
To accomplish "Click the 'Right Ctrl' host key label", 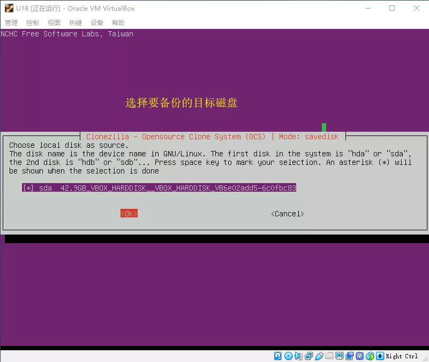I will point(402,356).
